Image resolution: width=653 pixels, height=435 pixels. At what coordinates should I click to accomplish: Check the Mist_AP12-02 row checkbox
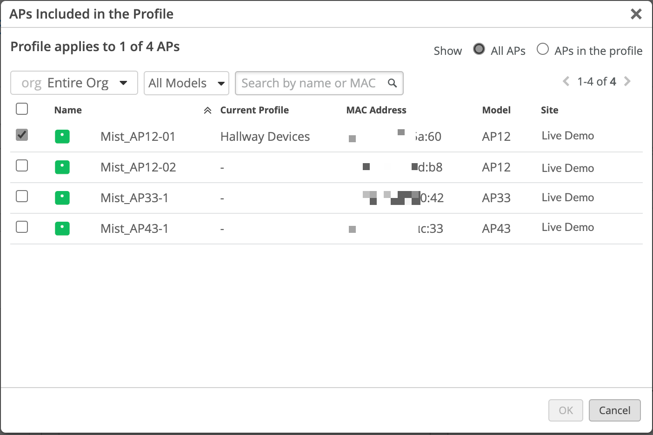[22, 165]
